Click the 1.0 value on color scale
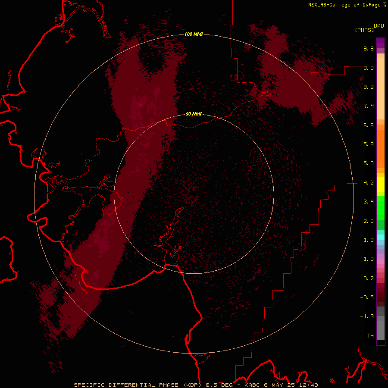The image size is (388, 388). tap(369, 259)
